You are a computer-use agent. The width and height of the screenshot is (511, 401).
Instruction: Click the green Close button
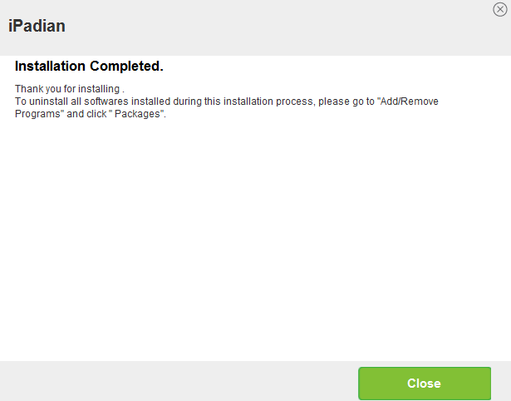424,384
